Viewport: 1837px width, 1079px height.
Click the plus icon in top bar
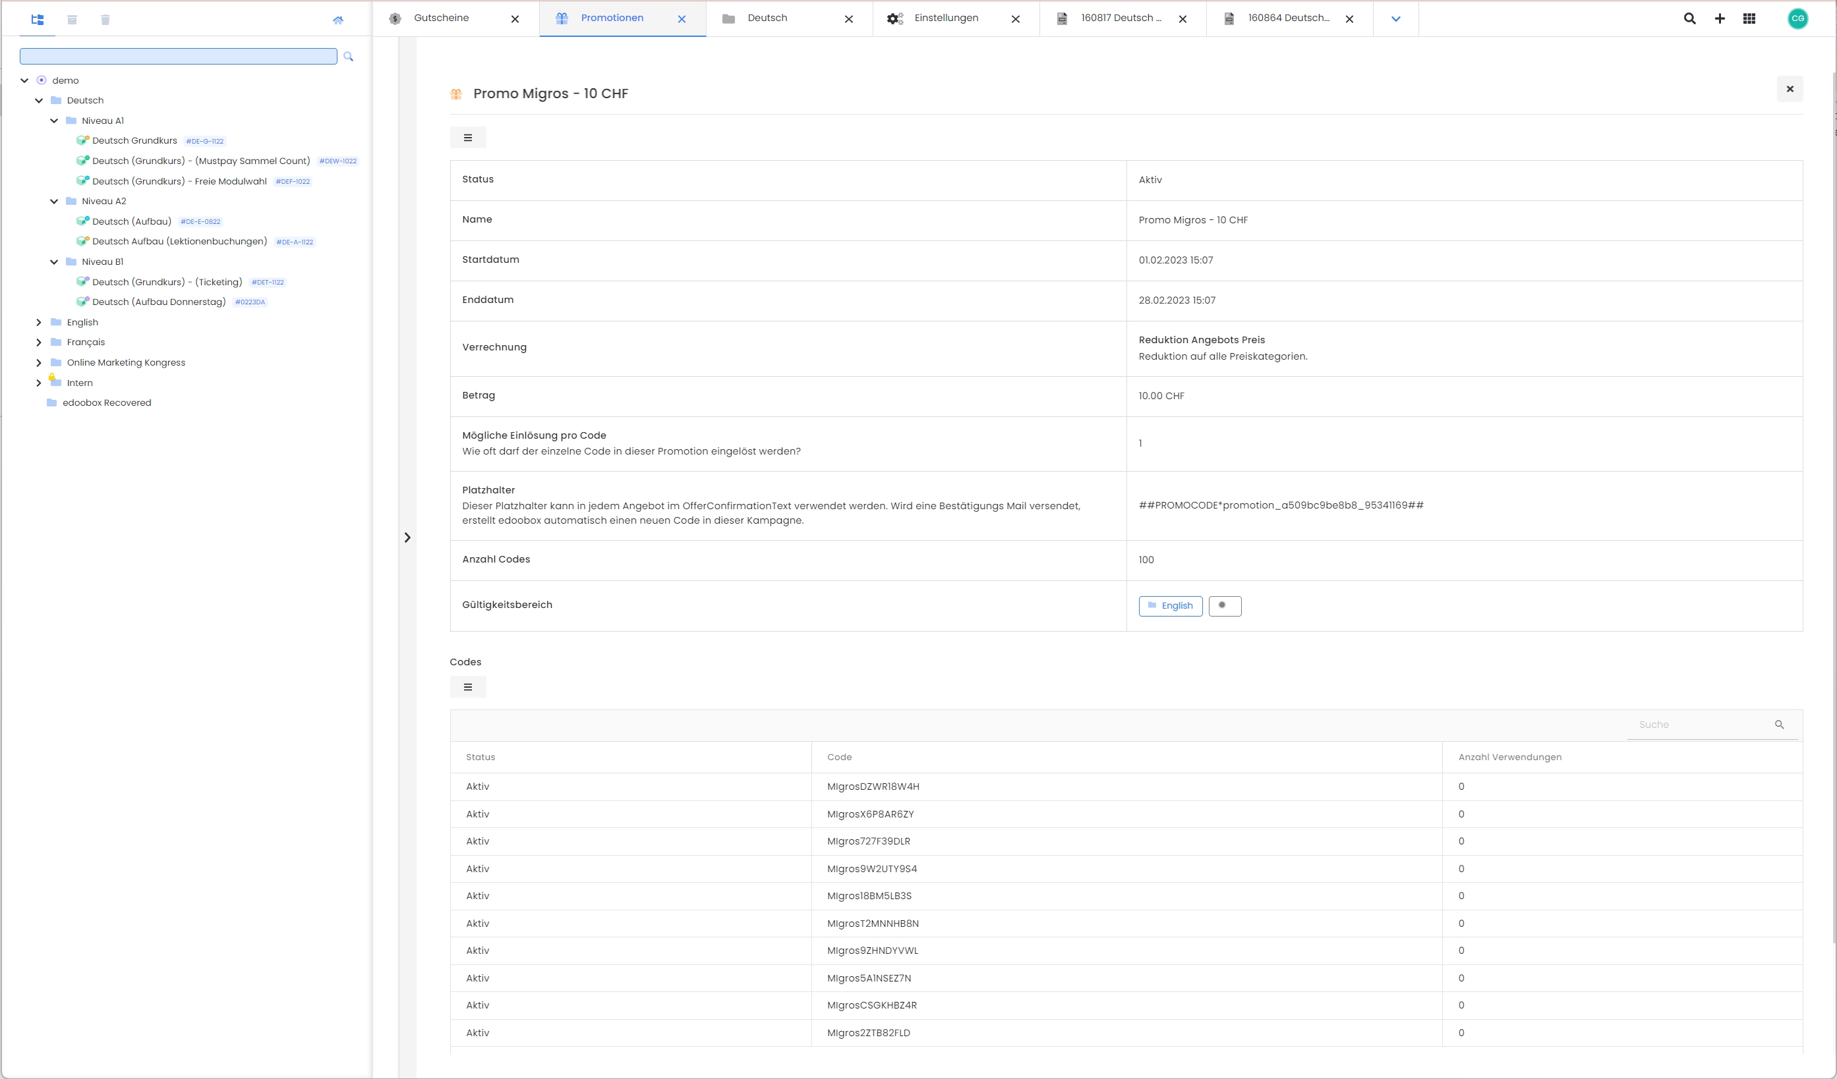pos(1720,19)
